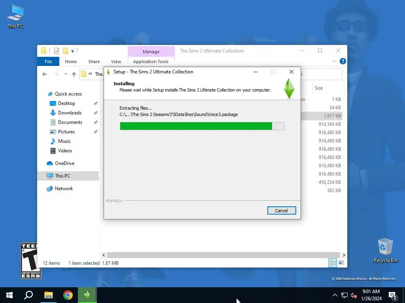Image resolution: width=405 pixels, height=303 pixels.
Task: Click the scrollbar right arrow
Action: coord(344,255)
